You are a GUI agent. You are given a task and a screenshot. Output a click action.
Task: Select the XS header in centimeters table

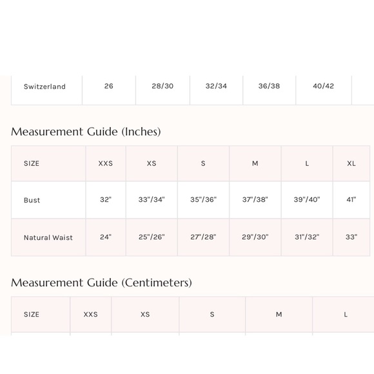[x=145, y=315]
